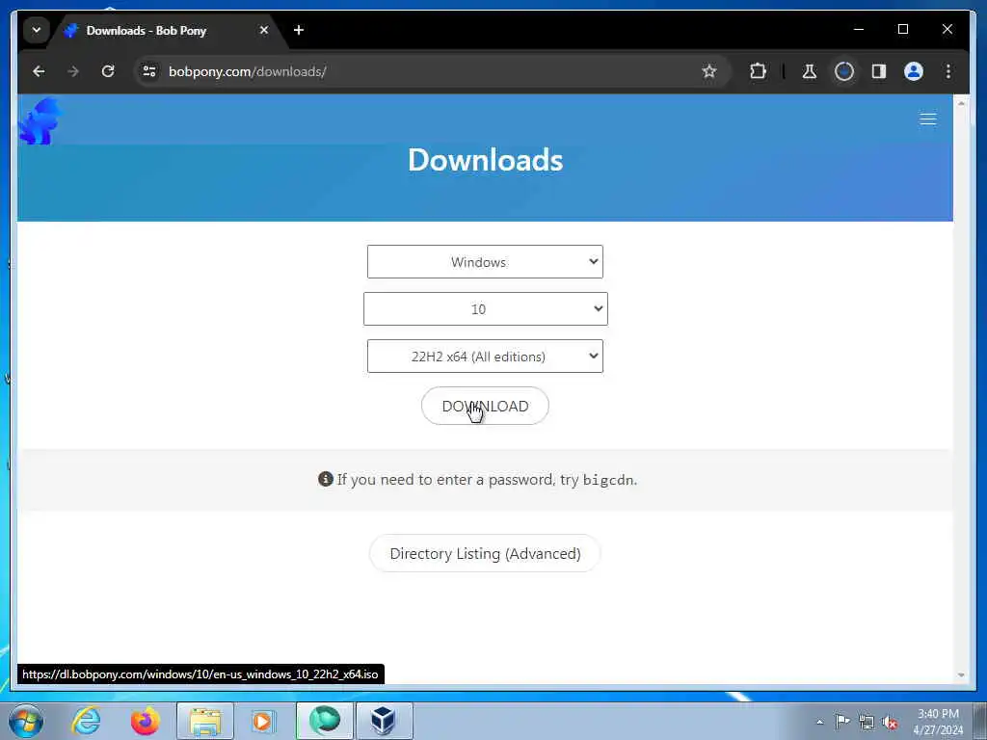The width and height of the screenshot is (987, 740).
Task: Show hidden system tray icons
Action: [819, 722]
